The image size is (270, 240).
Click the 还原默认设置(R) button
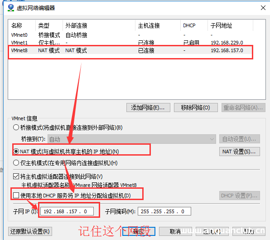[x=30, y=231]
